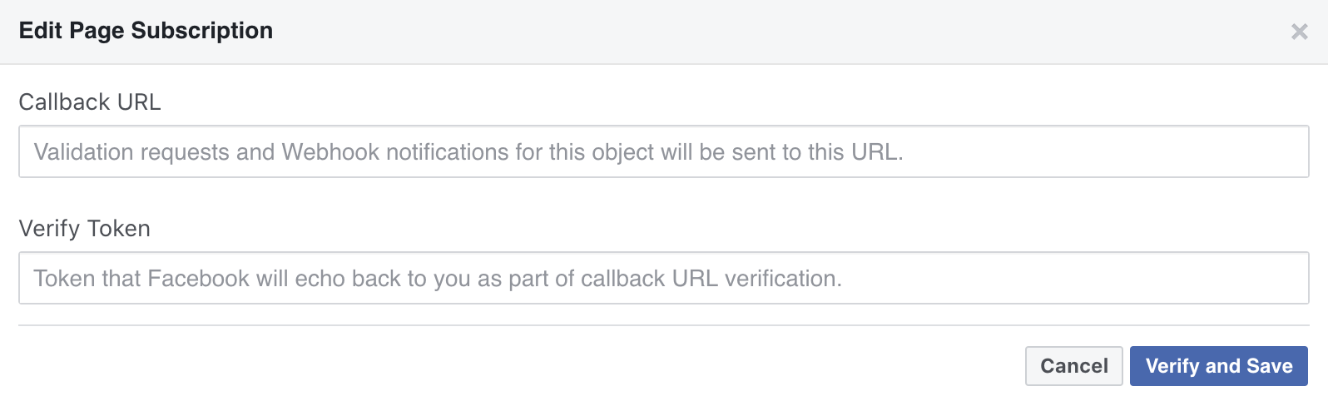Select the field with Facebook echo token placeholder
1328x401 pixels.
663,278
